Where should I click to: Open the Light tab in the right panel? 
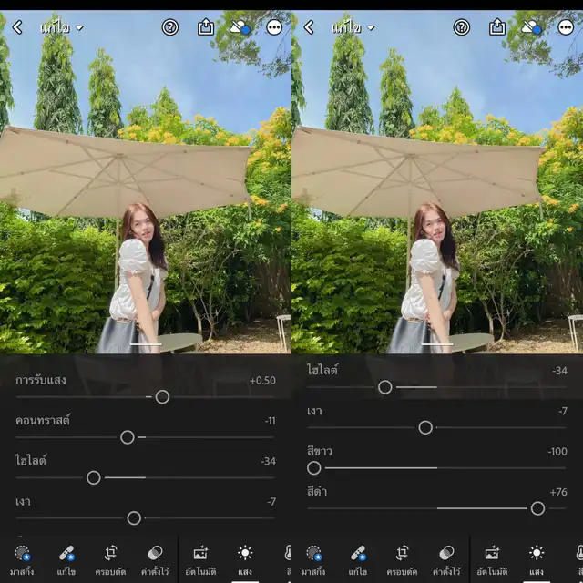(537, 558)
